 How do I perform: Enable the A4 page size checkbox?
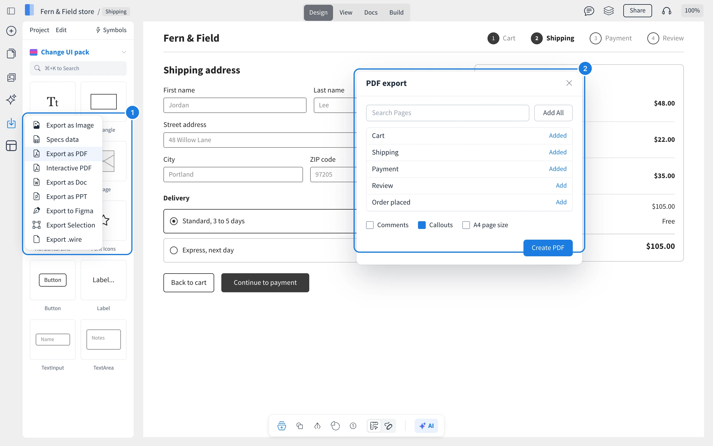click(x=466, y=225)
